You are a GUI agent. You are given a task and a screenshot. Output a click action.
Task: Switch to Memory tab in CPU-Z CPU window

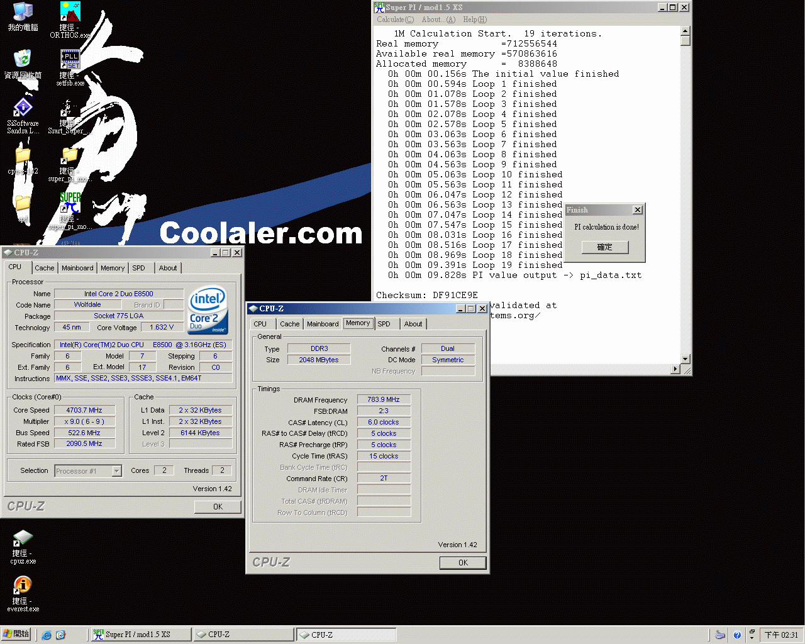pyautogui.click(x=113, y=268)
